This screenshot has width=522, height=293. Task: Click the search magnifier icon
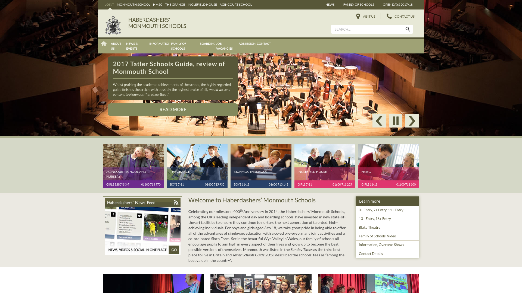(x=408, y=29)
